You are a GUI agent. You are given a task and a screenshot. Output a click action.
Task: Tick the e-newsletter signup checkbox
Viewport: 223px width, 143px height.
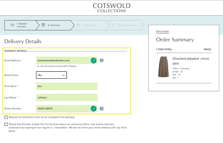[6, 124]
